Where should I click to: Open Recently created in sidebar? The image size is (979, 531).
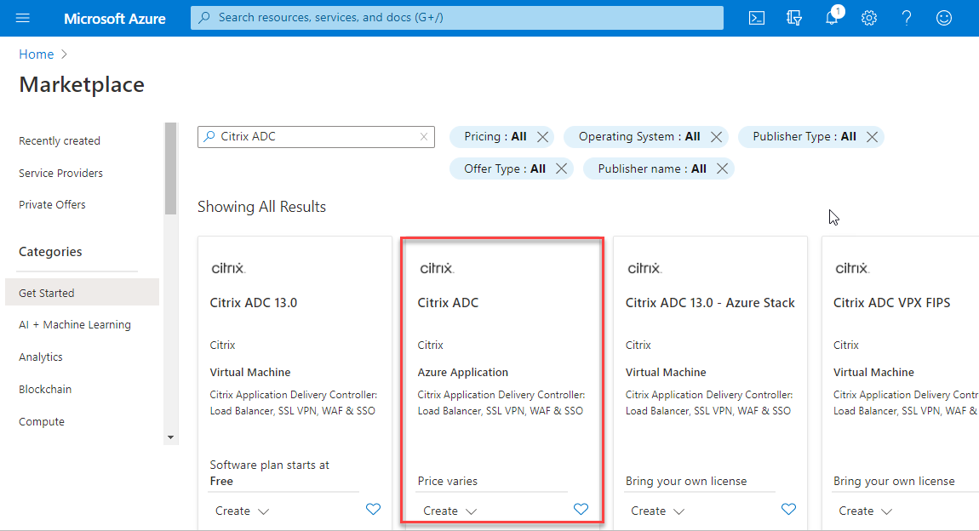[60, 141]
